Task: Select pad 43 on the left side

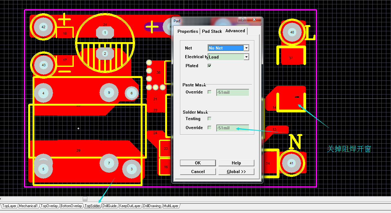Action: point(43,65)
